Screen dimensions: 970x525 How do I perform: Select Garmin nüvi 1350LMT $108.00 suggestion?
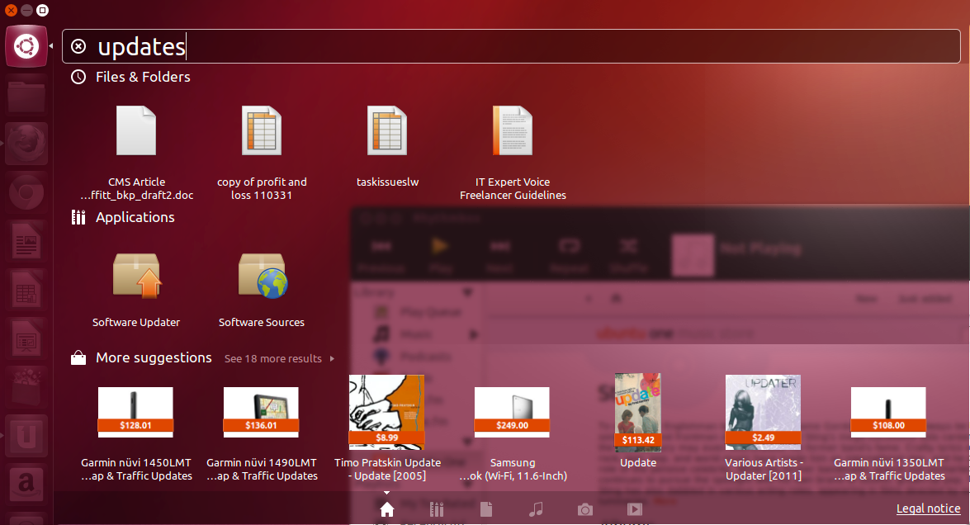(889, 434)
